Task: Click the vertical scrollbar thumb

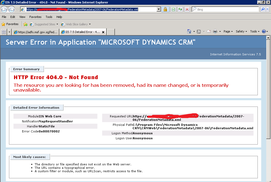Action: [268, 89]
